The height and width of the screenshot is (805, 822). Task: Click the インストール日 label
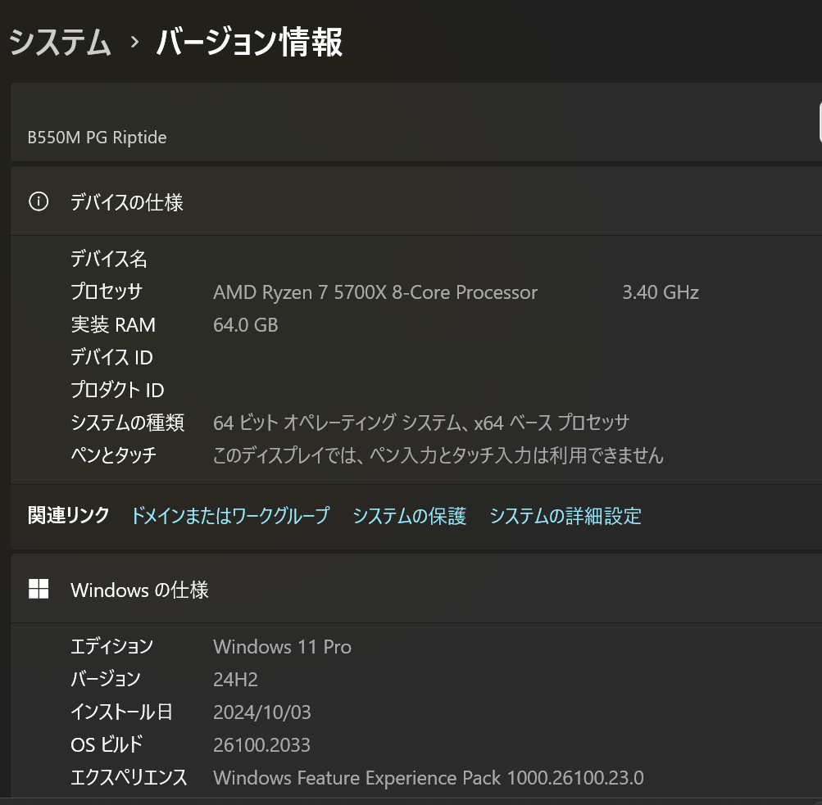coord(121,712)
